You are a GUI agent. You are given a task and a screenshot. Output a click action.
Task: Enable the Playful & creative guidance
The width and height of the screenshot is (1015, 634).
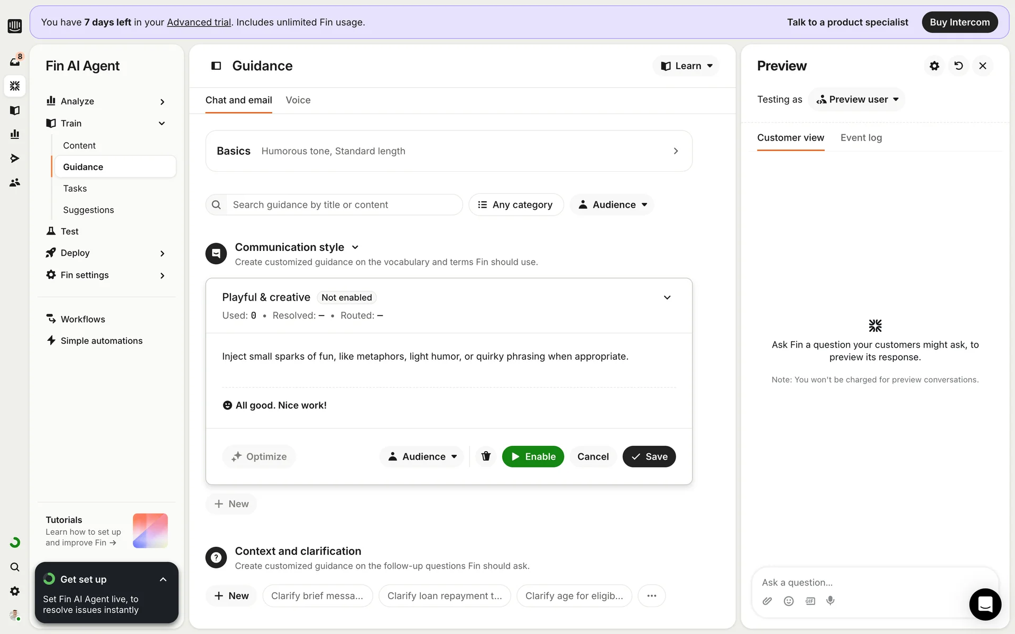point(533,456)
